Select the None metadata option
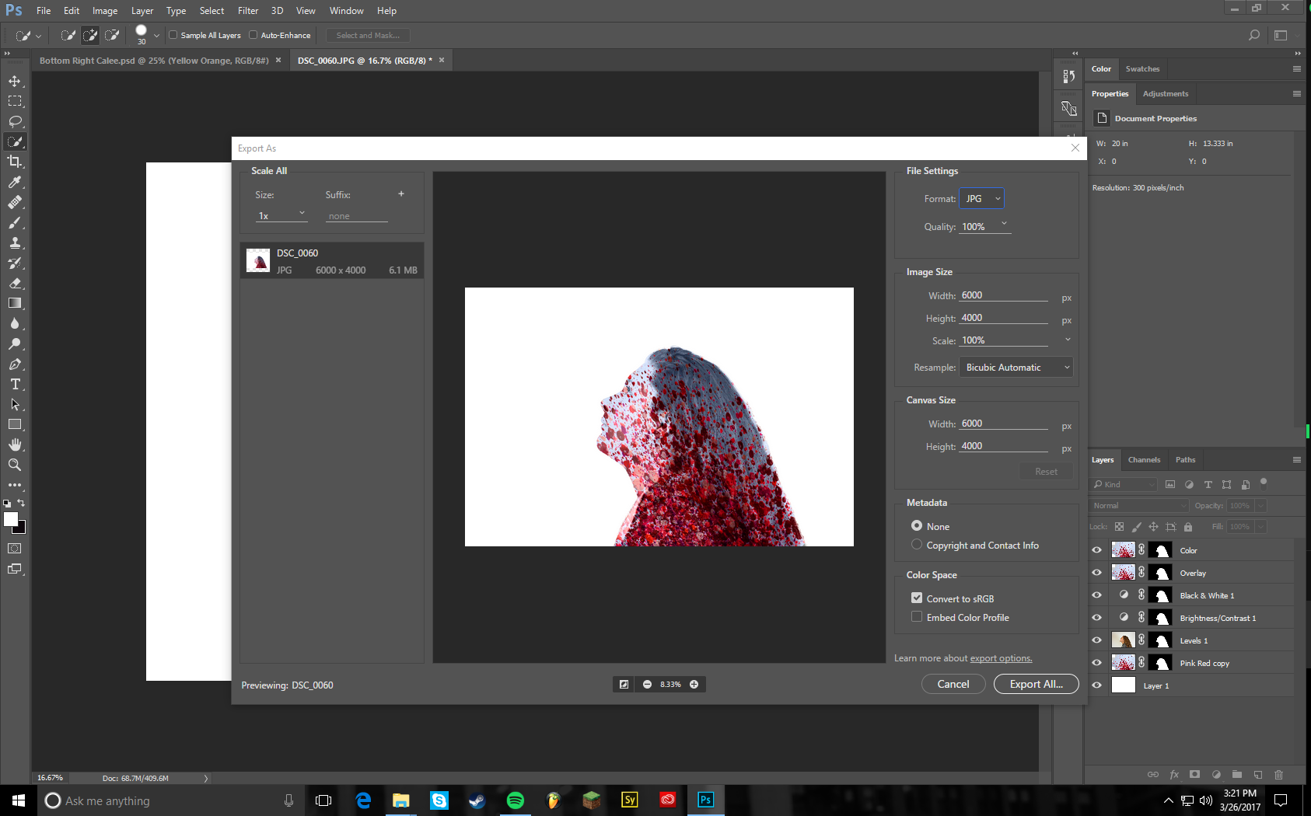Screen dimensions: 1311x816 tap(917, 526)
